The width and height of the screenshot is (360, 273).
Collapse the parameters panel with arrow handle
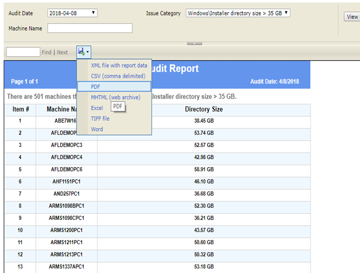194,43
